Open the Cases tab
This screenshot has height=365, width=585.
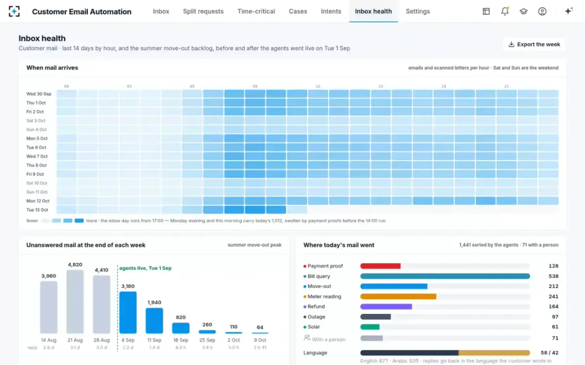(x=298, y=11)
